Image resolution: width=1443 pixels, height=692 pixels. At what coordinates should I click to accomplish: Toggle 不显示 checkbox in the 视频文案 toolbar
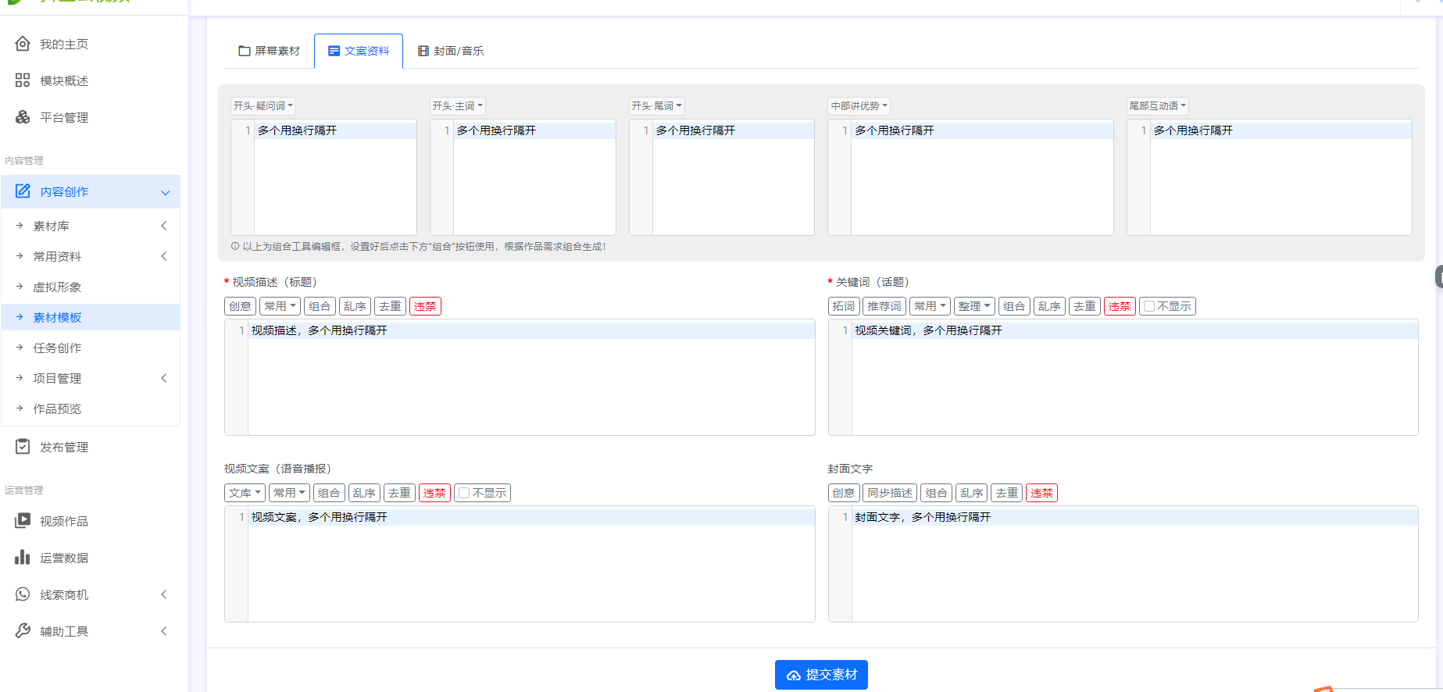point(464,493)
